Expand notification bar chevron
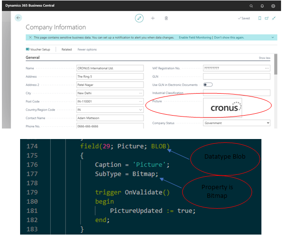Viewport: 282px width, 236px height. [272, 37]
